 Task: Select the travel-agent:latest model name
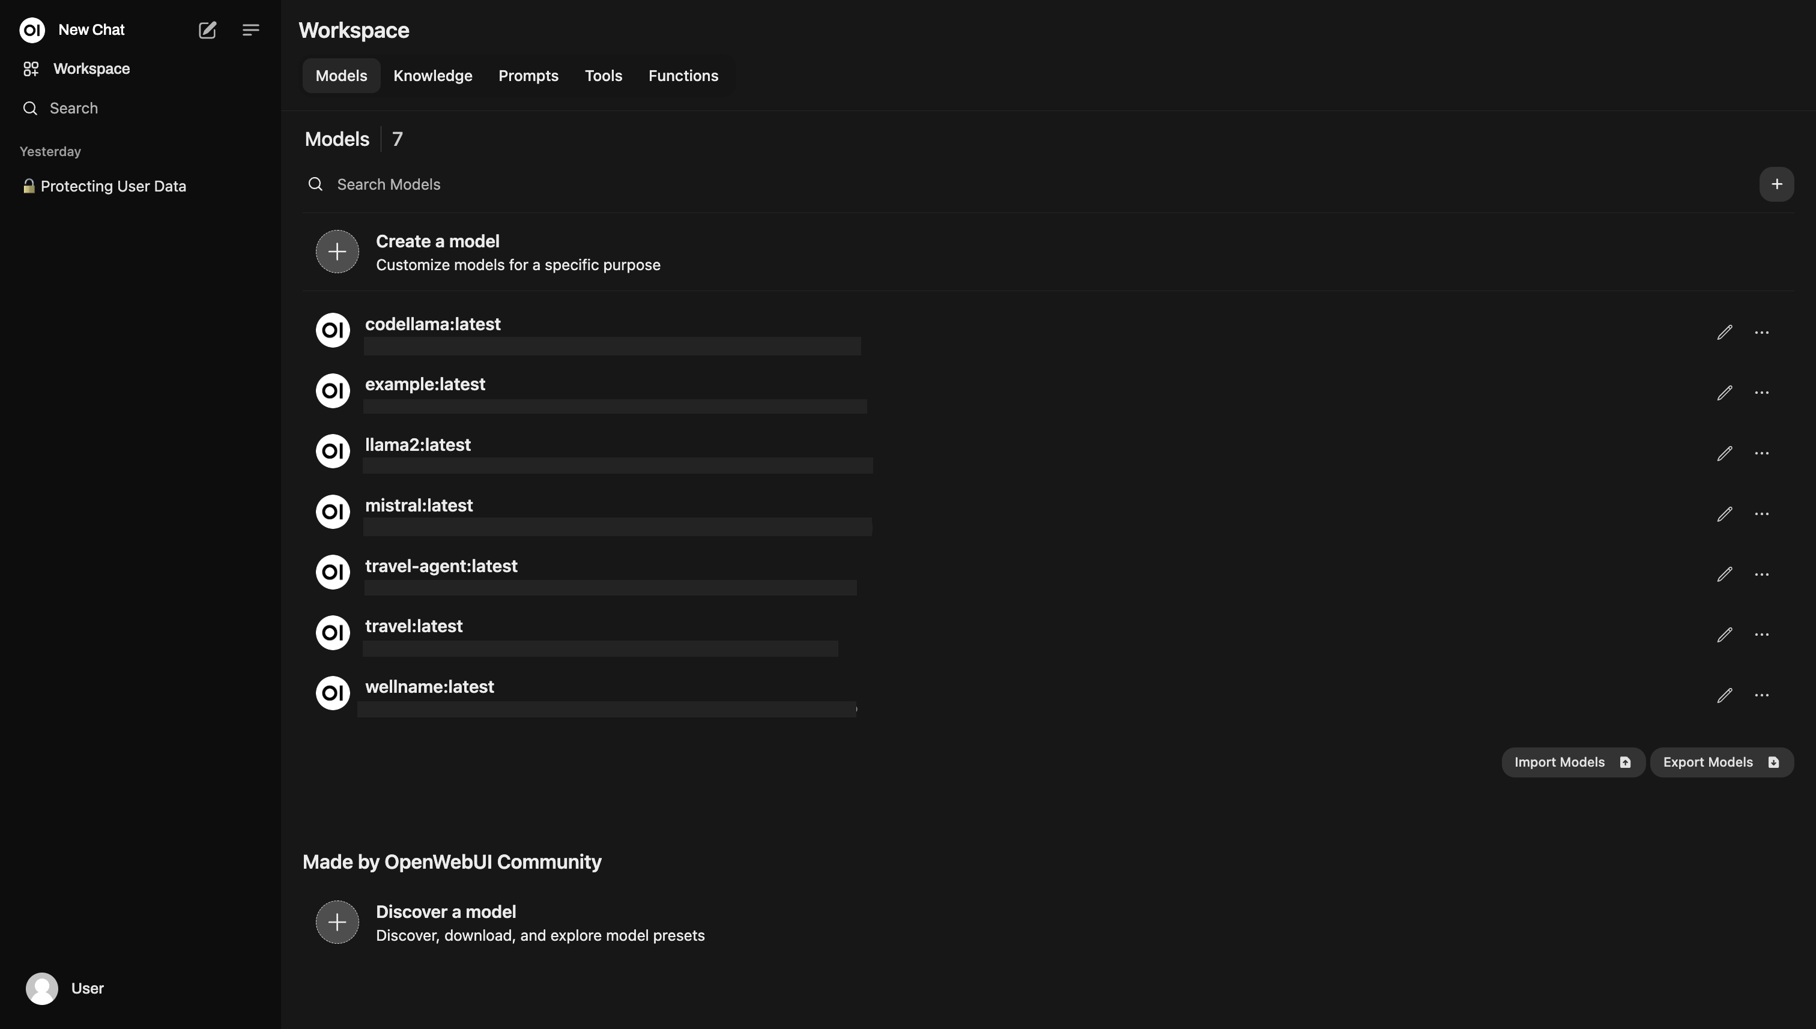pos(441,566)
